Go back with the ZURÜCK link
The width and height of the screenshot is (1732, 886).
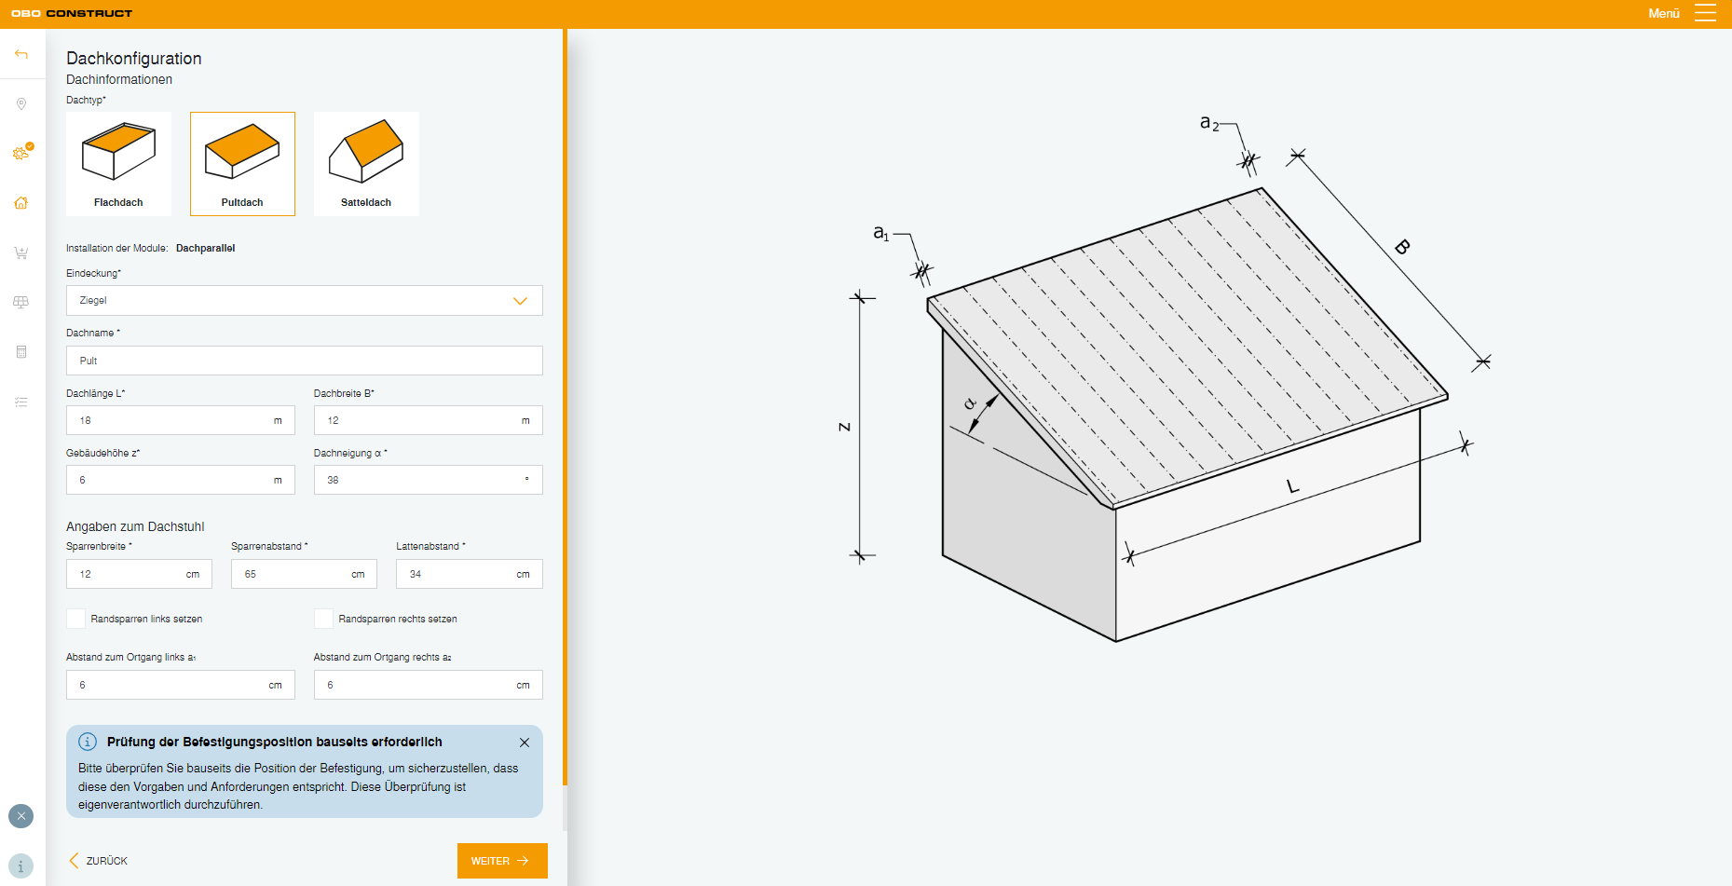pyautogui.click(x=99, y=861)
